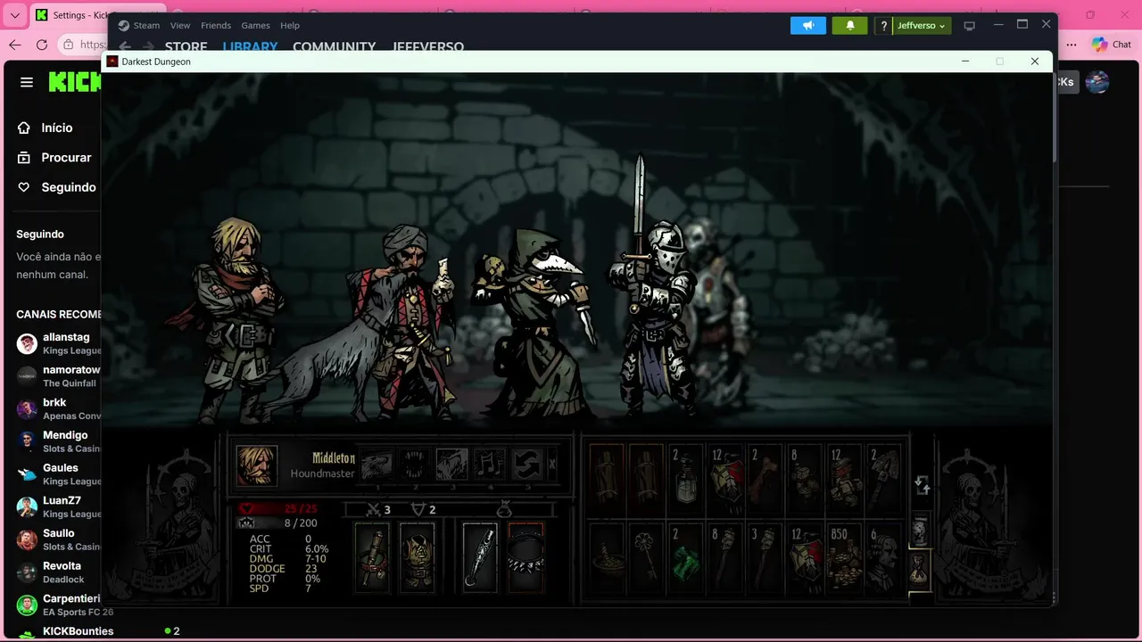The image size is (1142, 642).
Task: Select the stack of 8 torches
Action: 725,557
